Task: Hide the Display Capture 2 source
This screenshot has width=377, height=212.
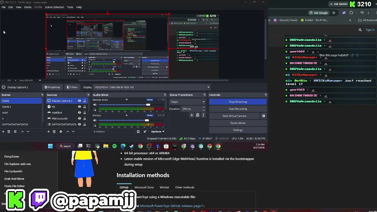Action: 79,101
